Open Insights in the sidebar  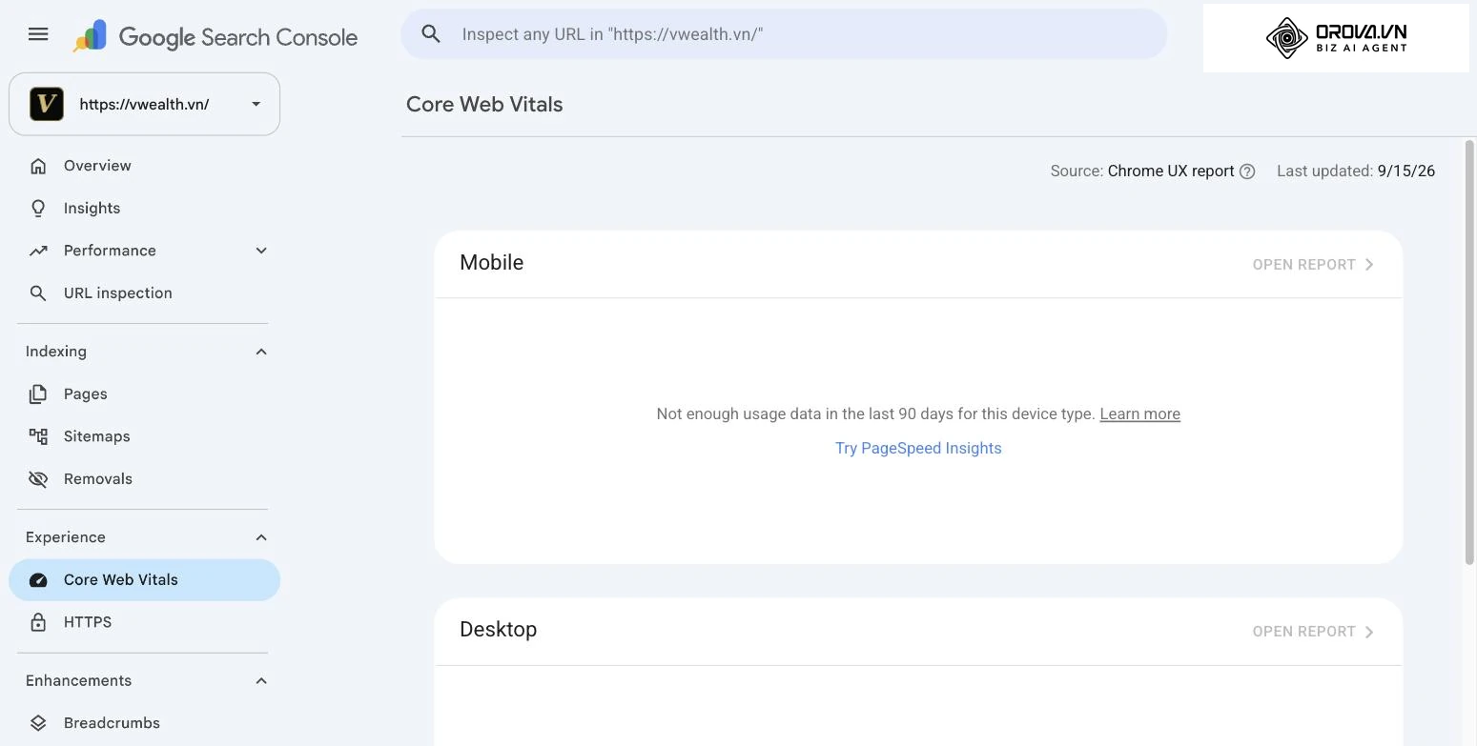click(x=145, y=208)
